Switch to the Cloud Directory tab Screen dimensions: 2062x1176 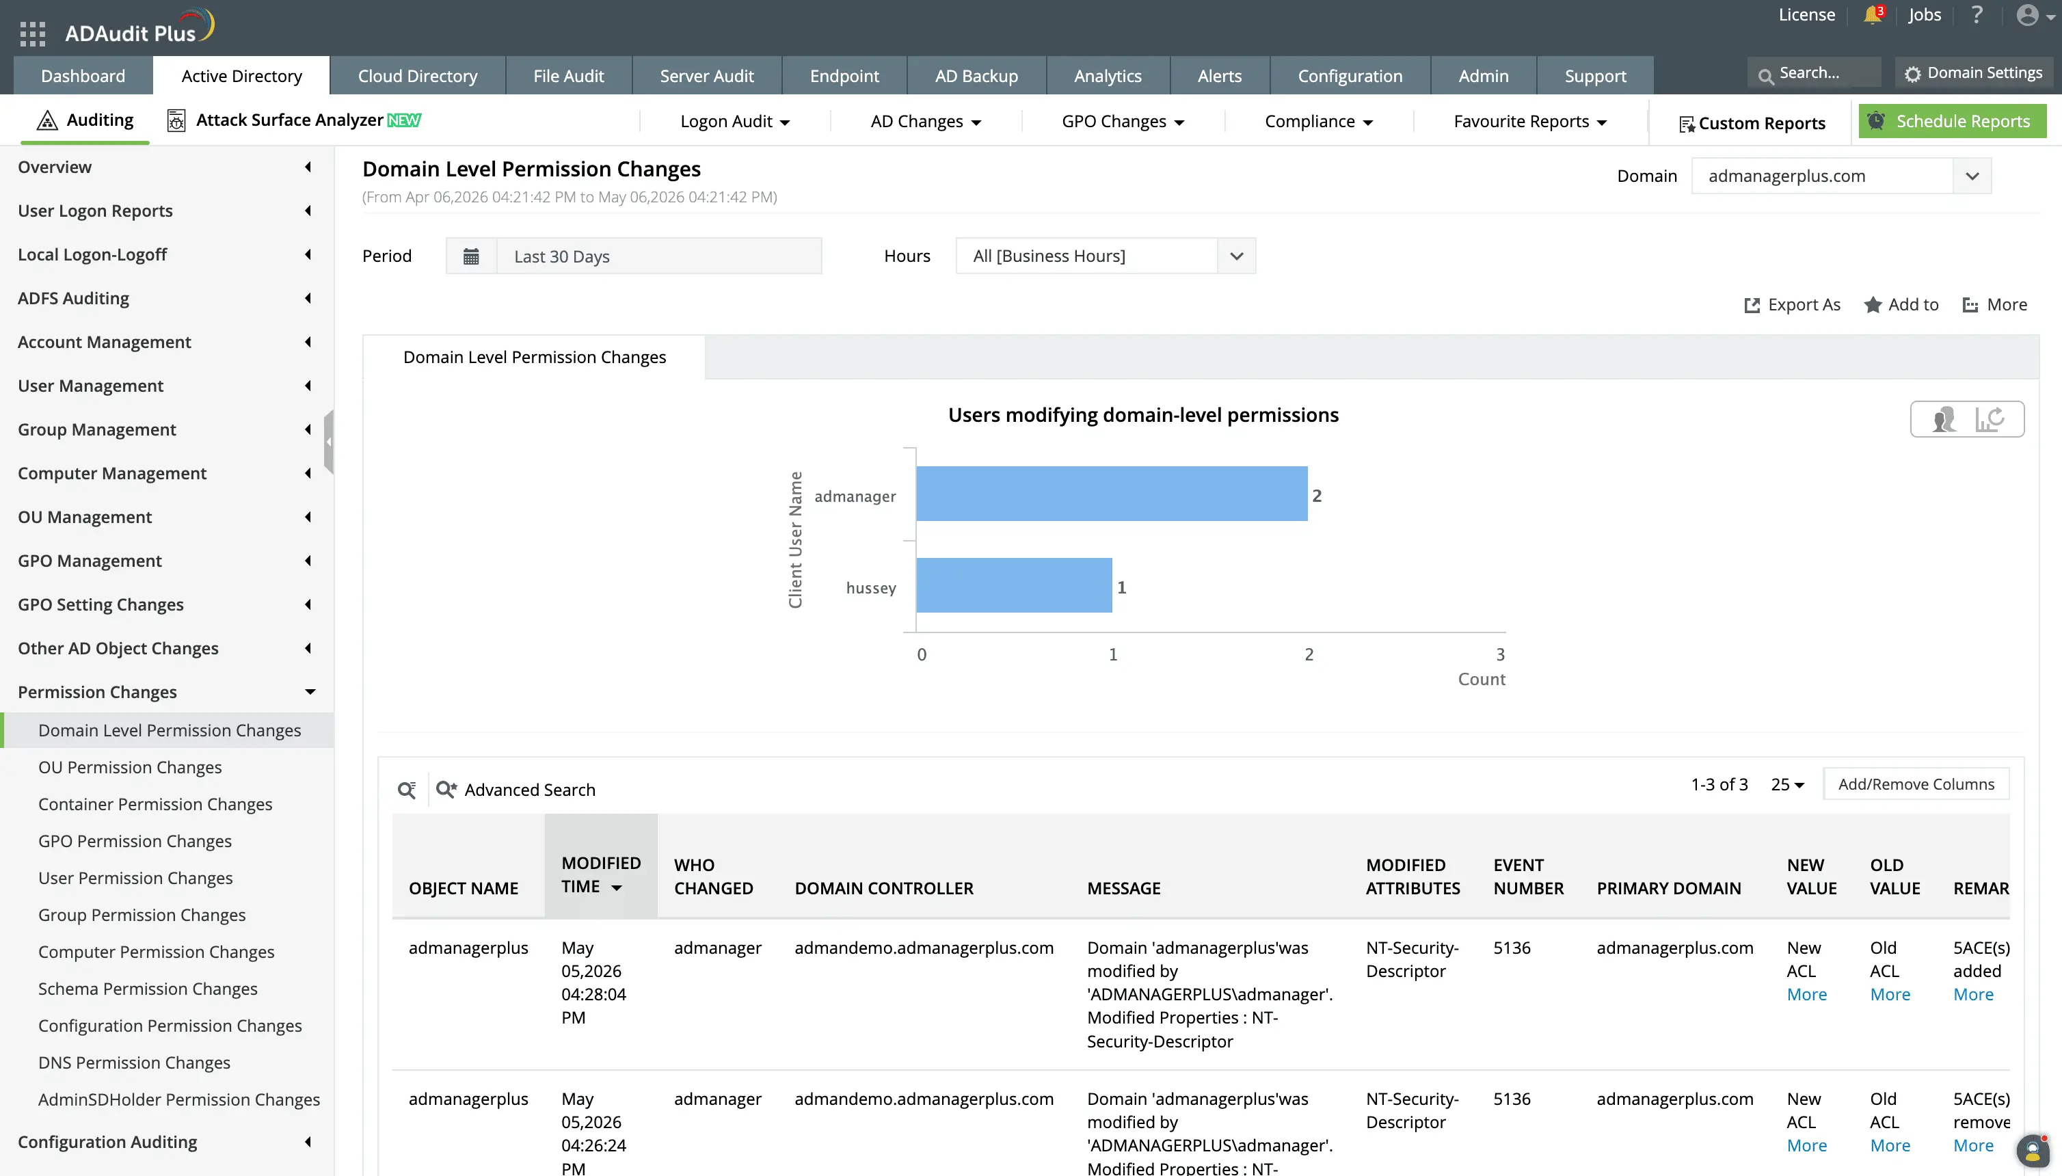point(418,76)
